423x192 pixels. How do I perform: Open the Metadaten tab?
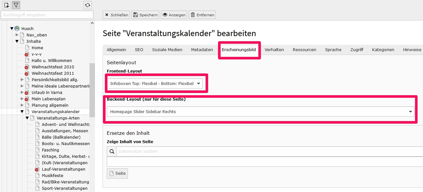202,50
